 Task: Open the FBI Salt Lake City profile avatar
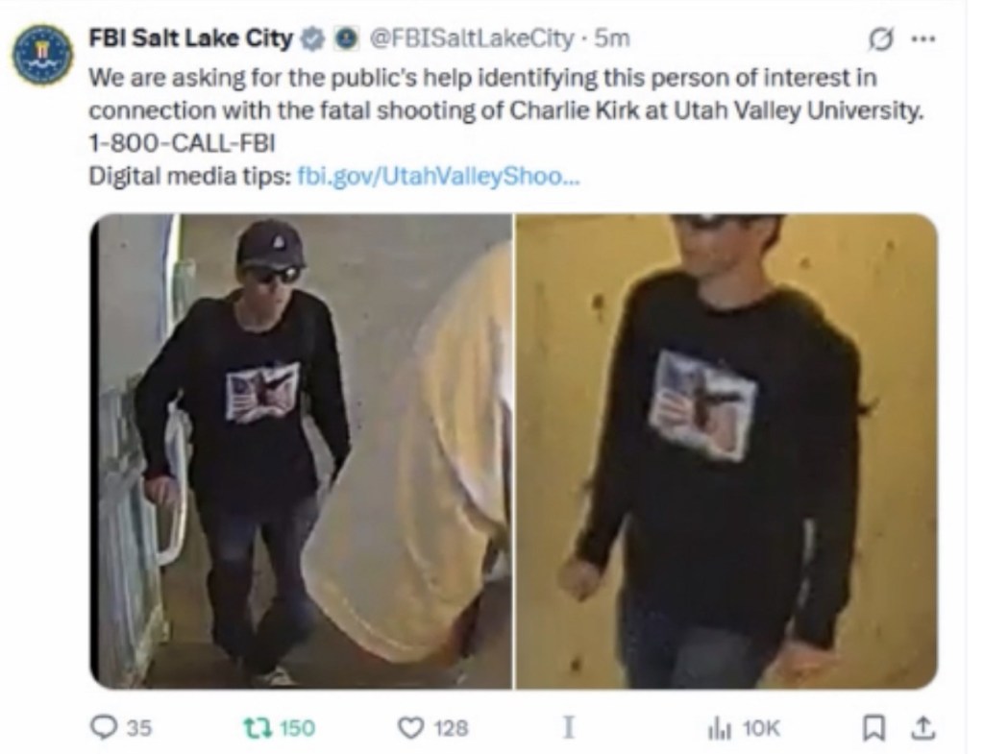pos(42,55)
